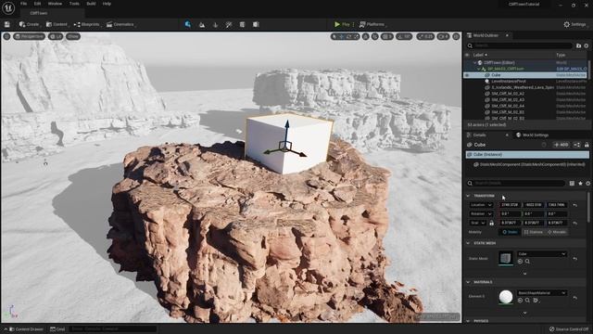Expand the Physics section
This screenshot has width=593, height=334.
468,321
